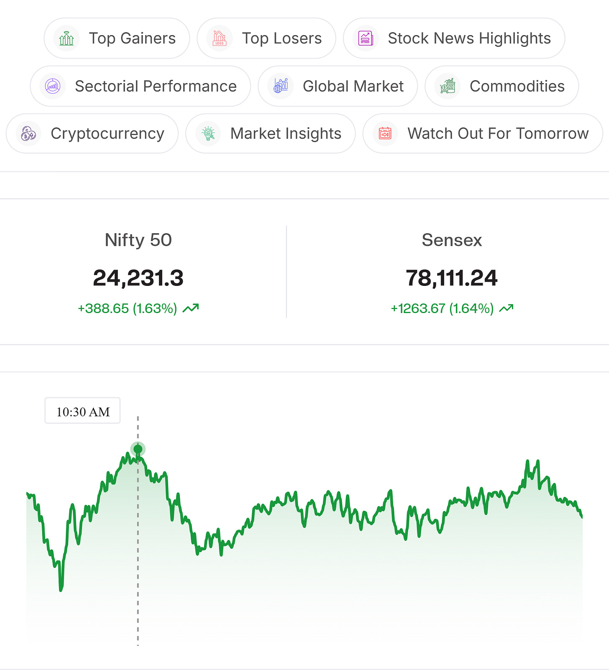Go to the Stock News Highlights label
The image size is (609, 670).
click(469, 38)
